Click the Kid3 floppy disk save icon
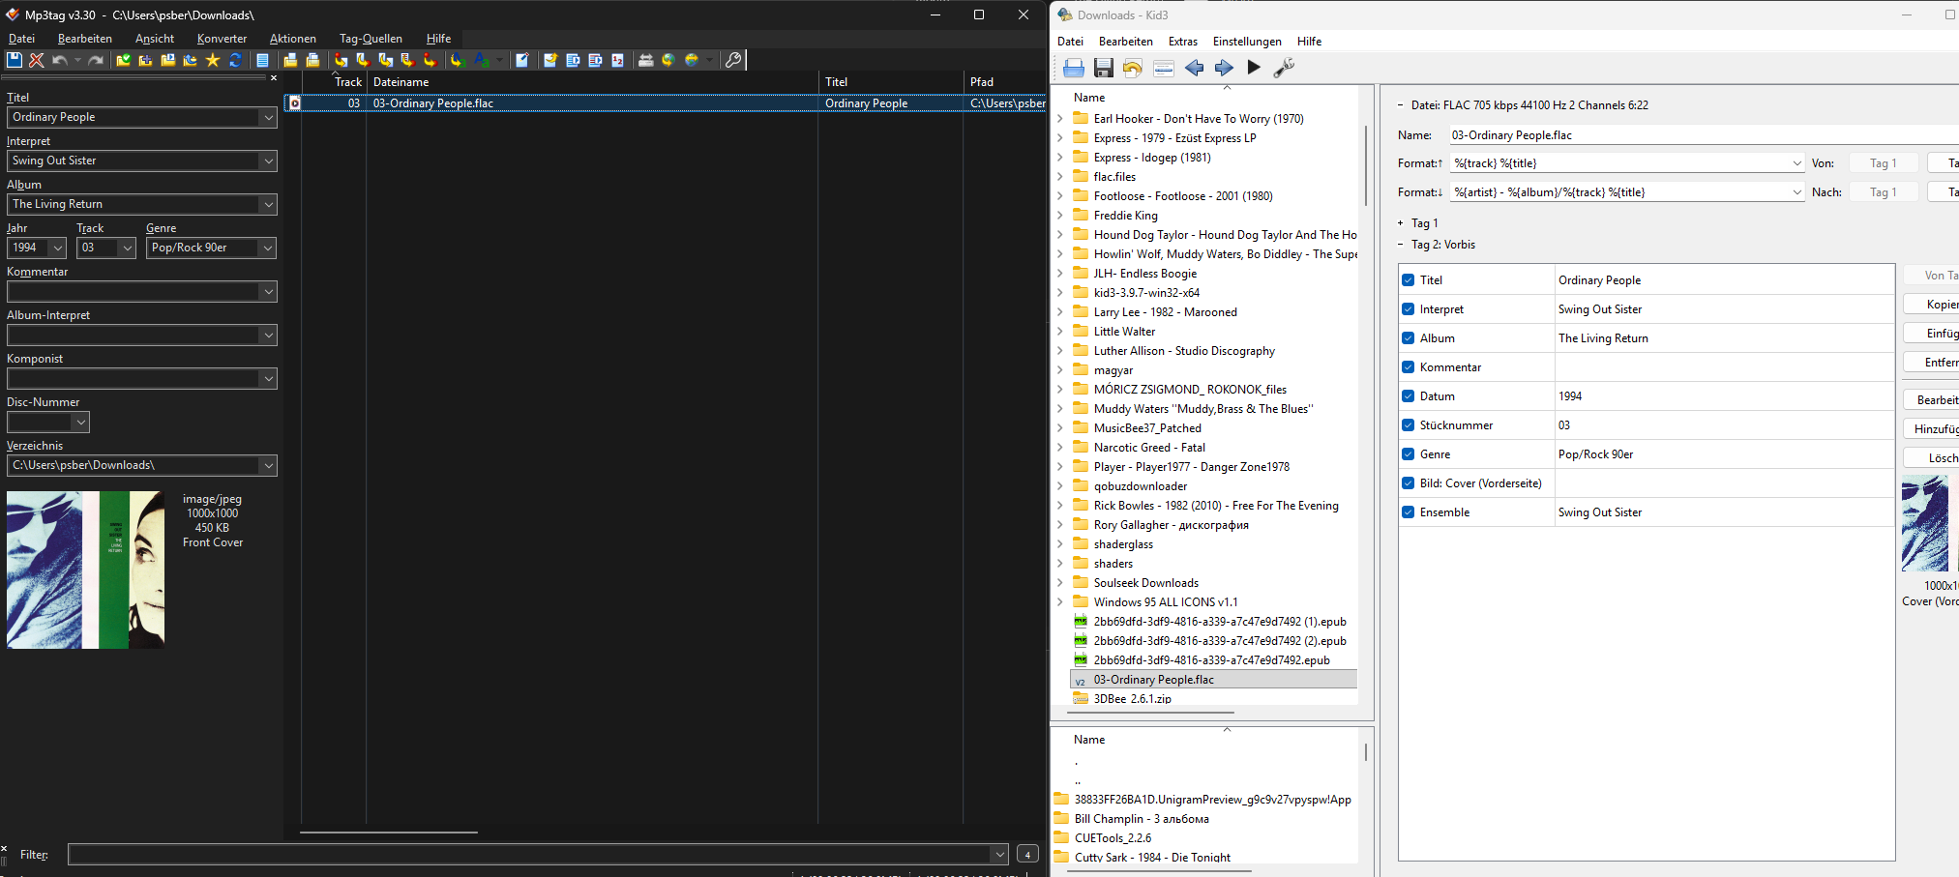 pos(1103,68)
